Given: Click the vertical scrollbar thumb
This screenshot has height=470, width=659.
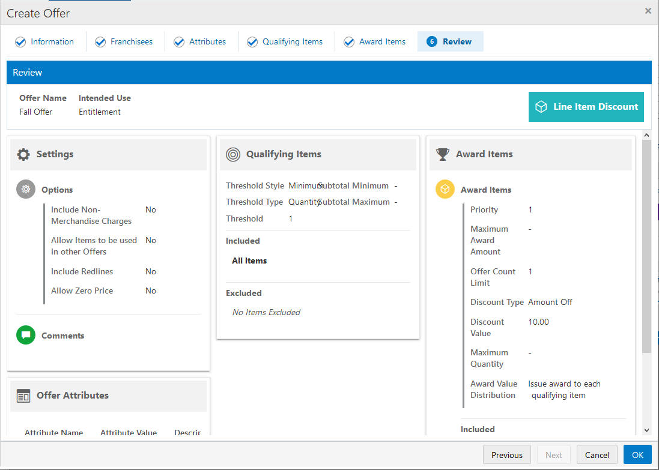Looking at the screenshot, I should coord(646,247).
